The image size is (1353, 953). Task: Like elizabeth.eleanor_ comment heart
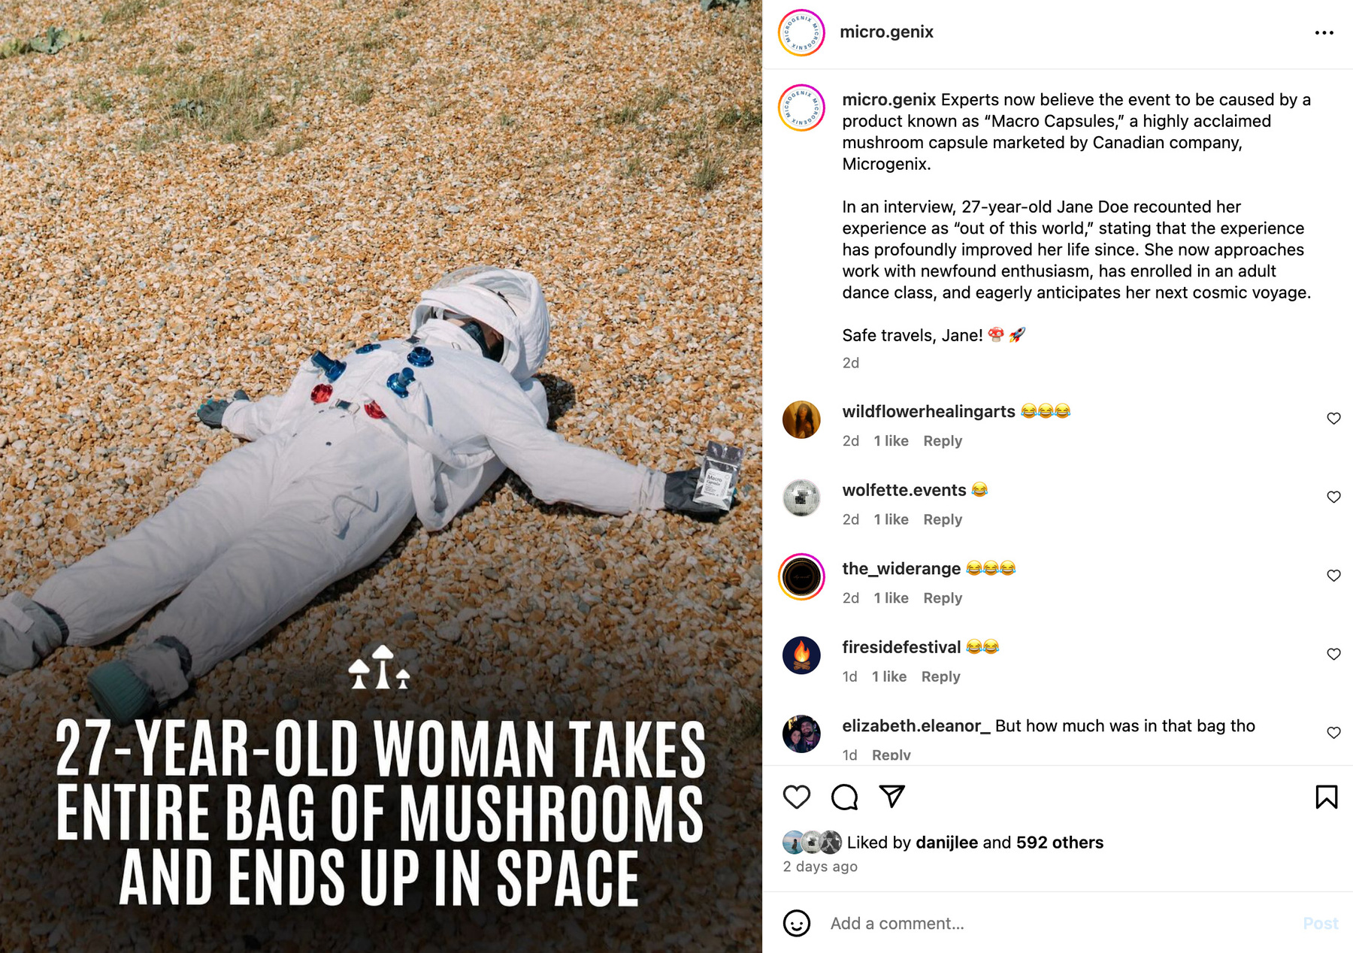[1333, 733]
